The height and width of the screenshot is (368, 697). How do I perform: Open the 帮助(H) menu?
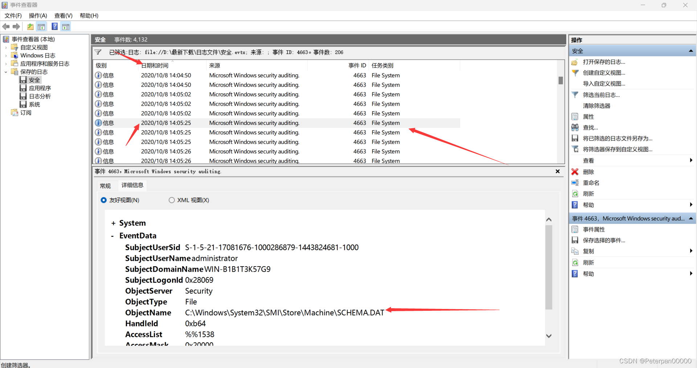89,16
